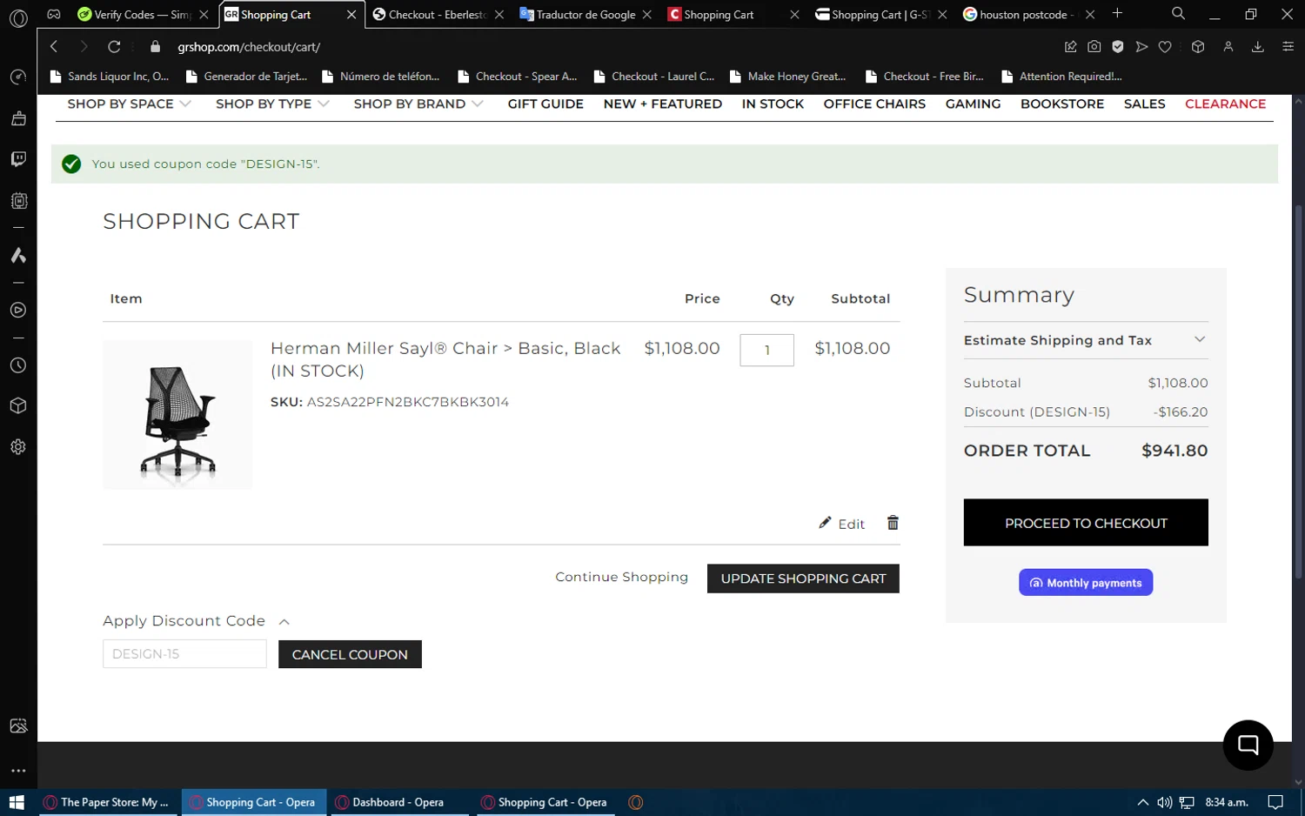Image resolution: width=1305 pixels, height=816 pixels.
Task: Open Opera easy setup menu icon
Action: coord(1288,47)
